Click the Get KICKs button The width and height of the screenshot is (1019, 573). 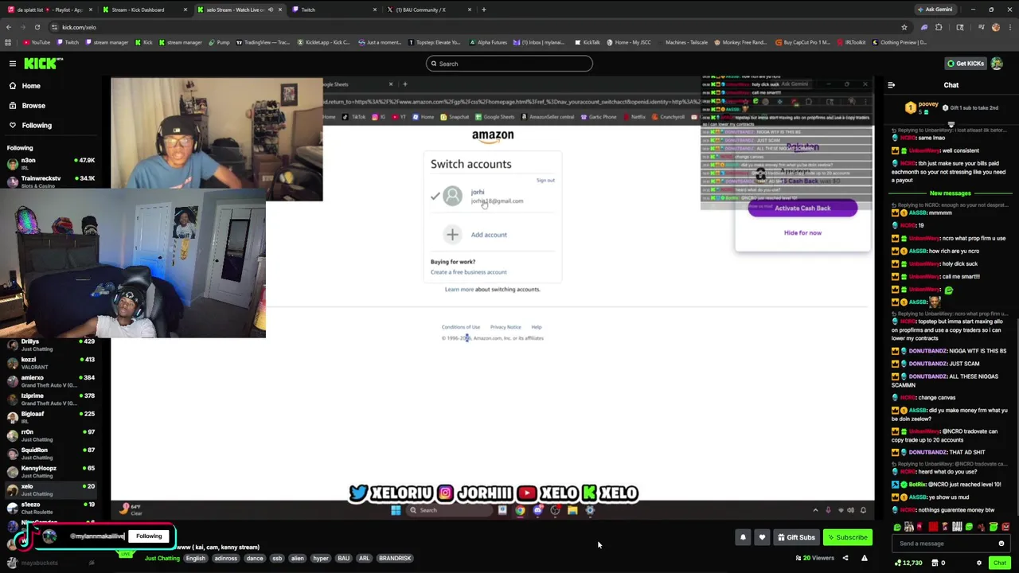click(x=965, y=64)
